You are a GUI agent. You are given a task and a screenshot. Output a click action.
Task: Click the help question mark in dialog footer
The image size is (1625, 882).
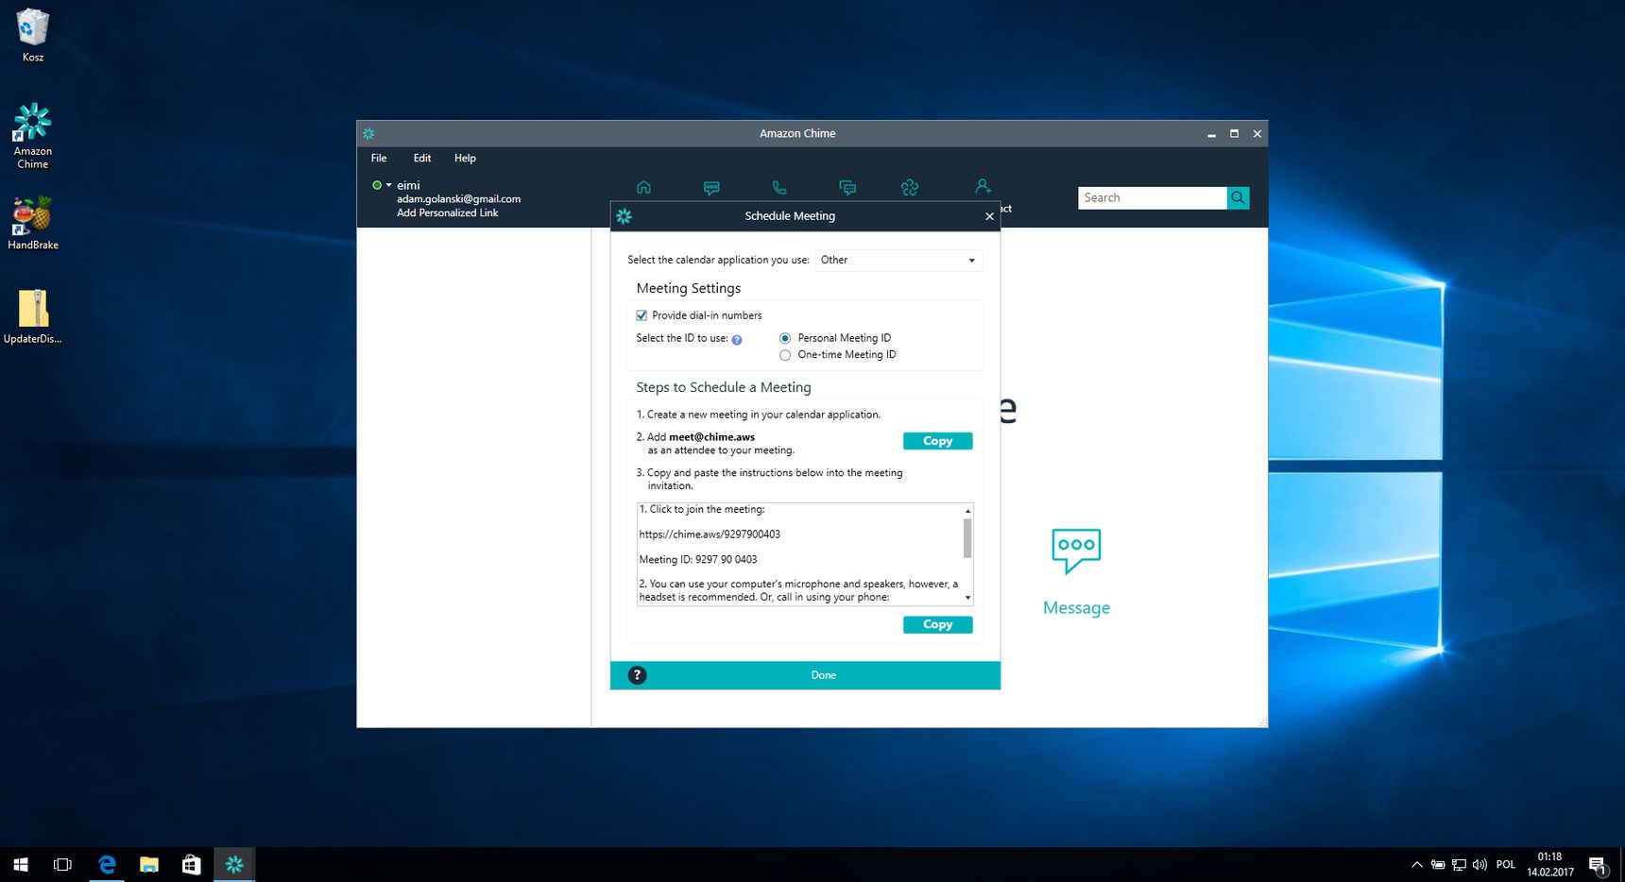click(x=638, y=675)
